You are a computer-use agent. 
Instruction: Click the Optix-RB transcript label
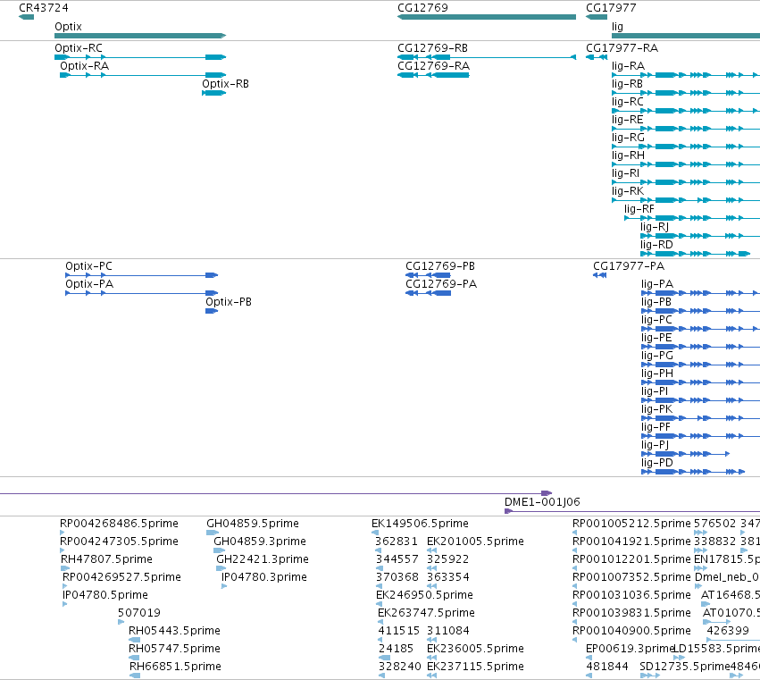coord(225,84)
